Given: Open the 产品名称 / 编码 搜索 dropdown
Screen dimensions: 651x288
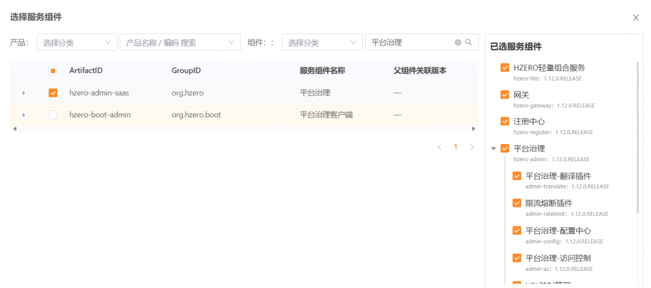Looking at the screenshot, I should pyautogui.click(x=180, y=43).
